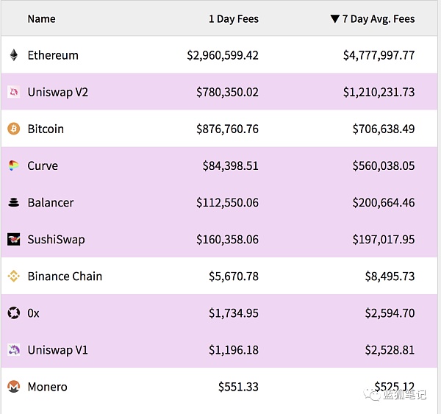
Task: Click the orange Bitcoin logo icon
Action: [x=13, y=129]
